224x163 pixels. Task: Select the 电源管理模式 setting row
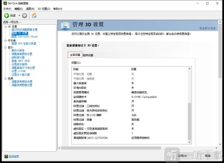[x=81, y=92]
